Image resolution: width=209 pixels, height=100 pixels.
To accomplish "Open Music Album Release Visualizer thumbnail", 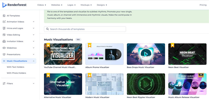I will pyautogui.click(x=187, y=84).
